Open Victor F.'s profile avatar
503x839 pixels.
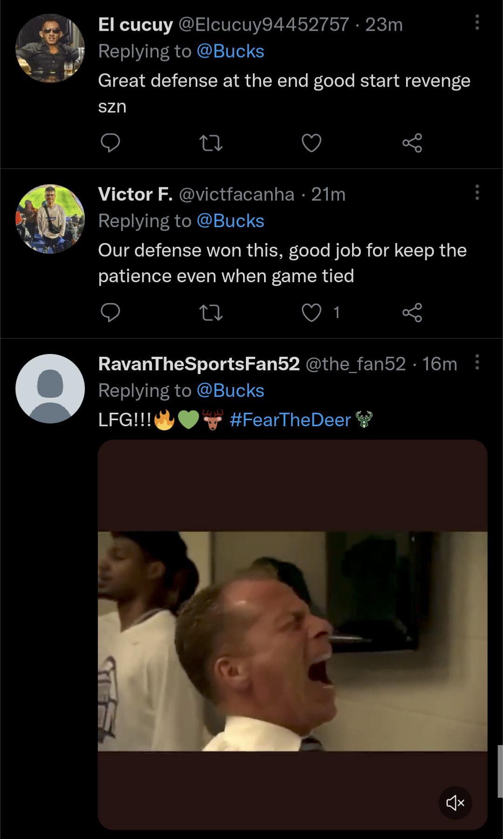[x=50, y=219]
